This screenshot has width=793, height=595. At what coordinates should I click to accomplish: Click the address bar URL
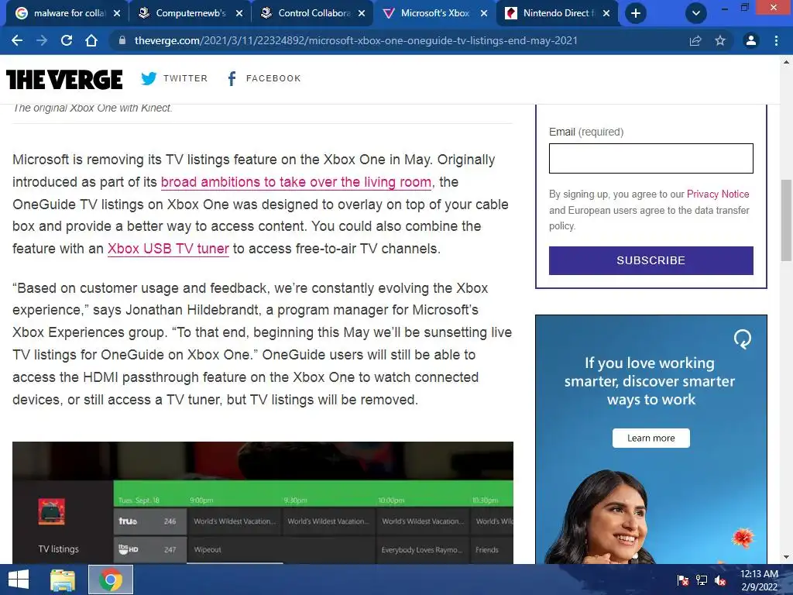tap(355, 40)
